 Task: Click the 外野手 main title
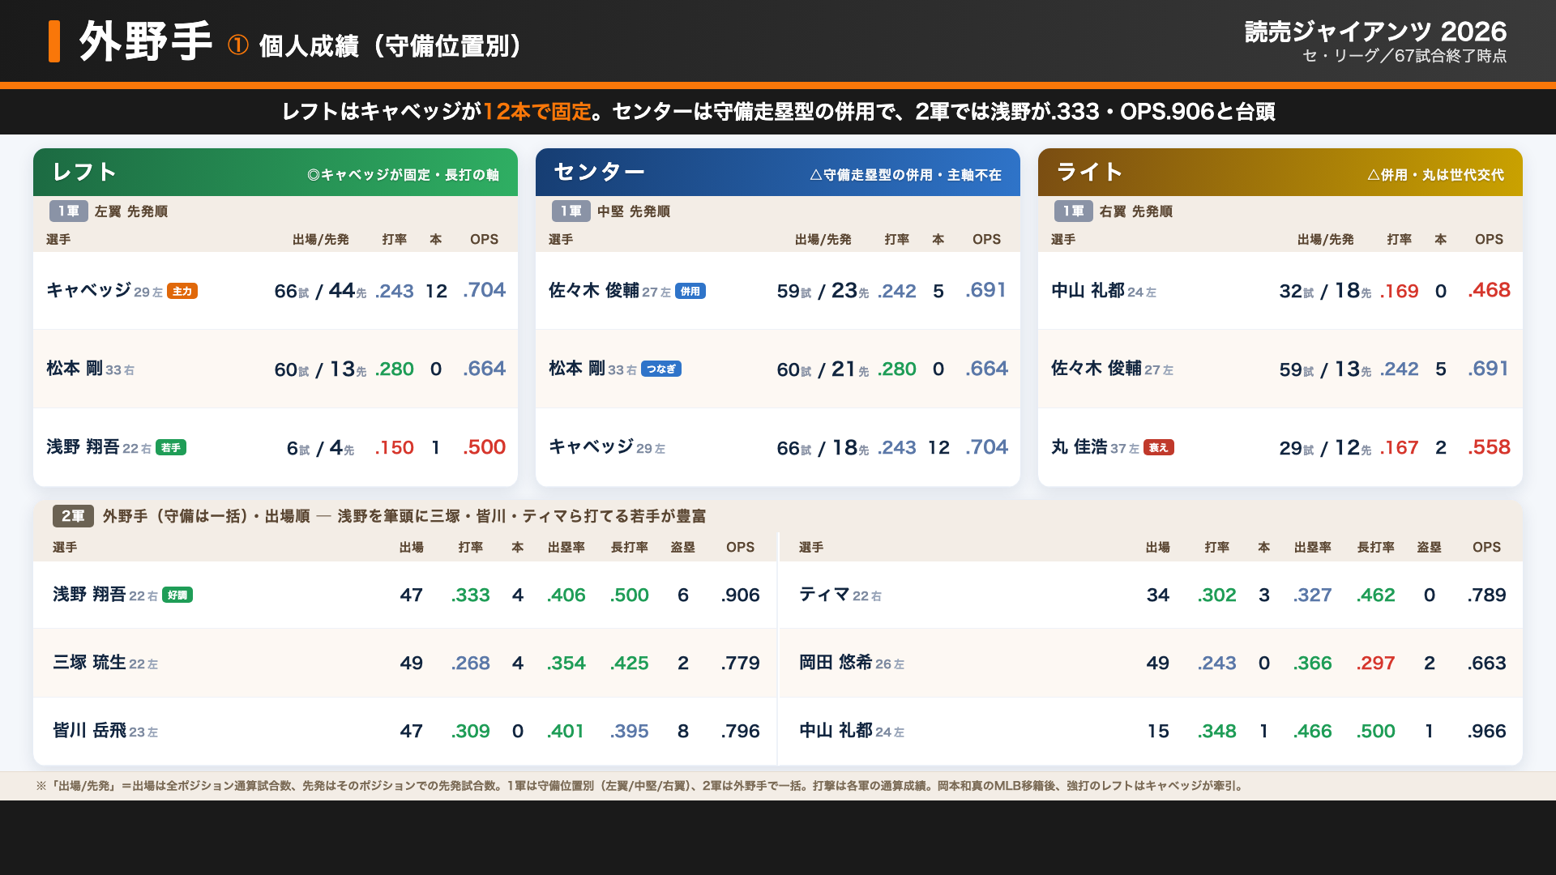pos(146,41)
